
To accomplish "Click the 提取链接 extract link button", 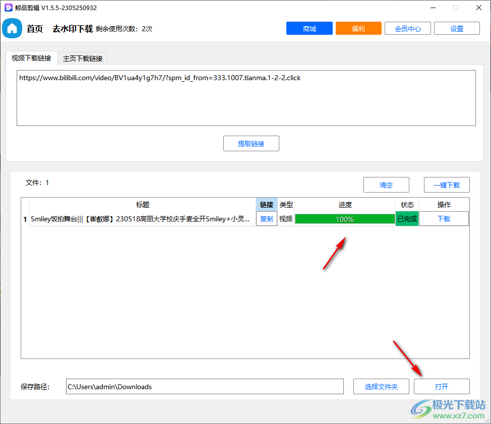I will (251, 143).
